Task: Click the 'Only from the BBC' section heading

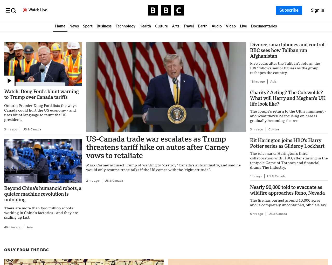Action: point(26,250)
